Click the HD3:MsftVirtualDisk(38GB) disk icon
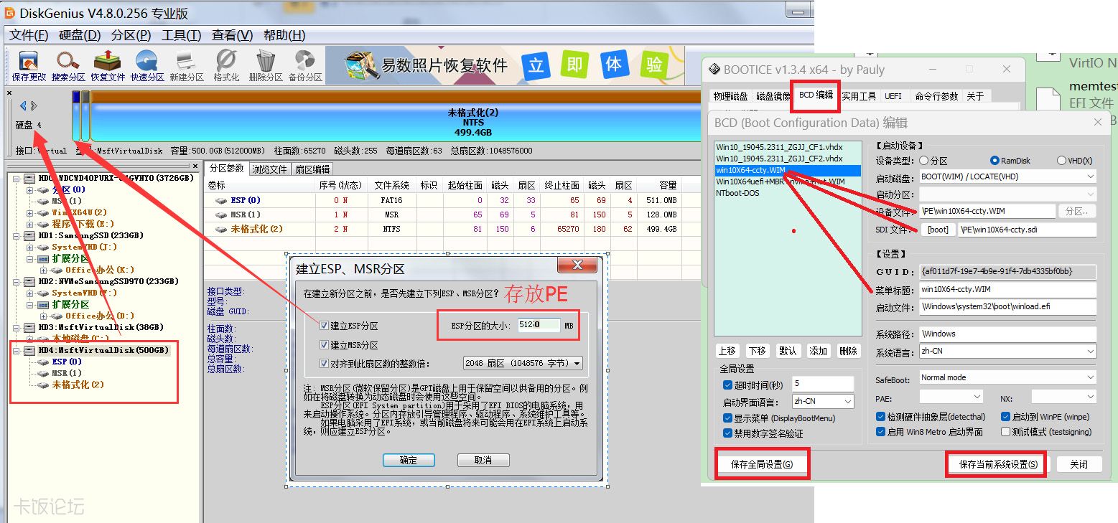 29,327
